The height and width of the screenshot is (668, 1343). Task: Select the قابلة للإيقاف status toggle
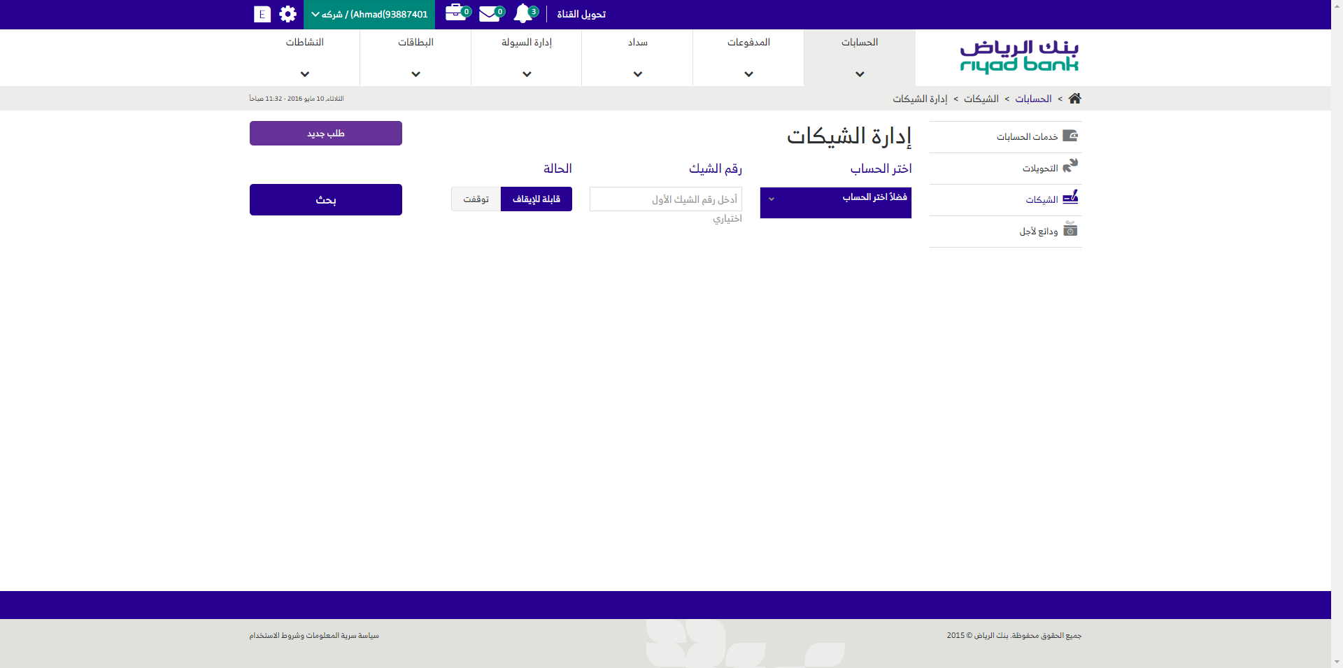[x=536, y=199]
